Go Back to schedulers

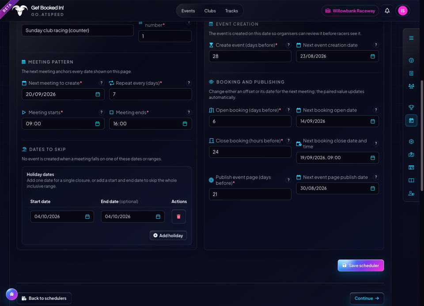[44, 298]
